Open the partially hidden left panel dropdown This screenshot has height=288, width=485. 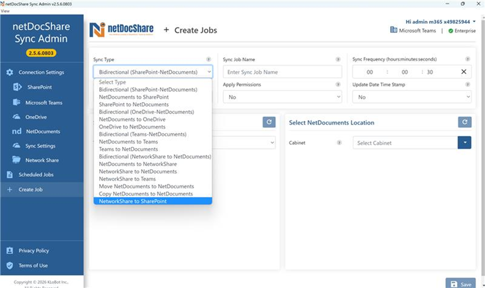244,143
